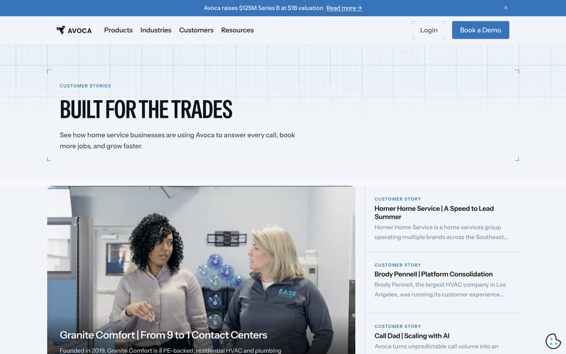Open the Granite Comfort featured story title
Image resolution: width=566 pixels, height=354 pixels.
tap(164, 335)
